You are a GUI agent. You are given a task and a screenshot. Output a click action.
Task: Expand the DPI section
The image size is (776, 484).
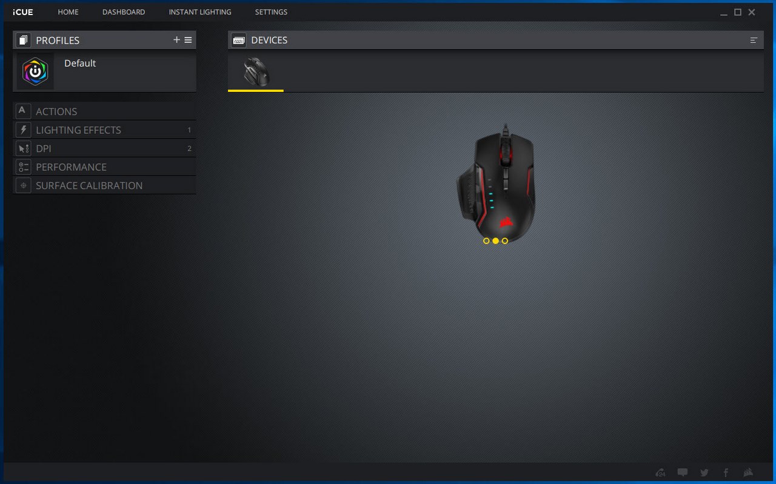pos(104,148)
